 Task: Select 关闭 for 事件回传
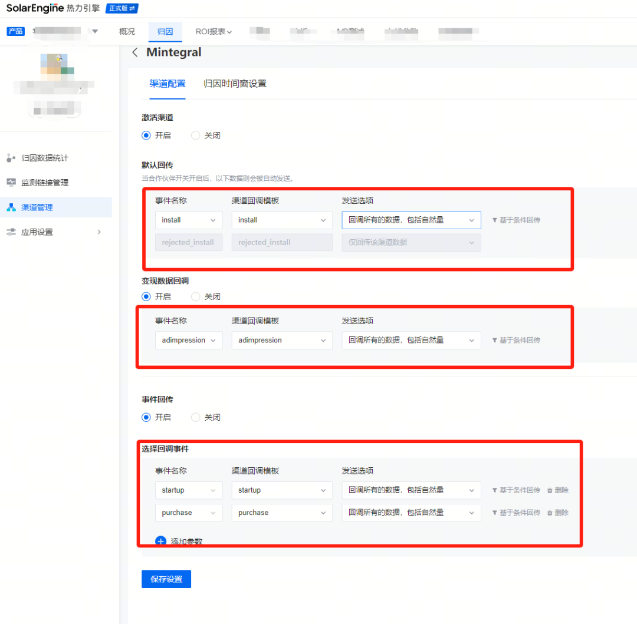[x=195, y=418]
